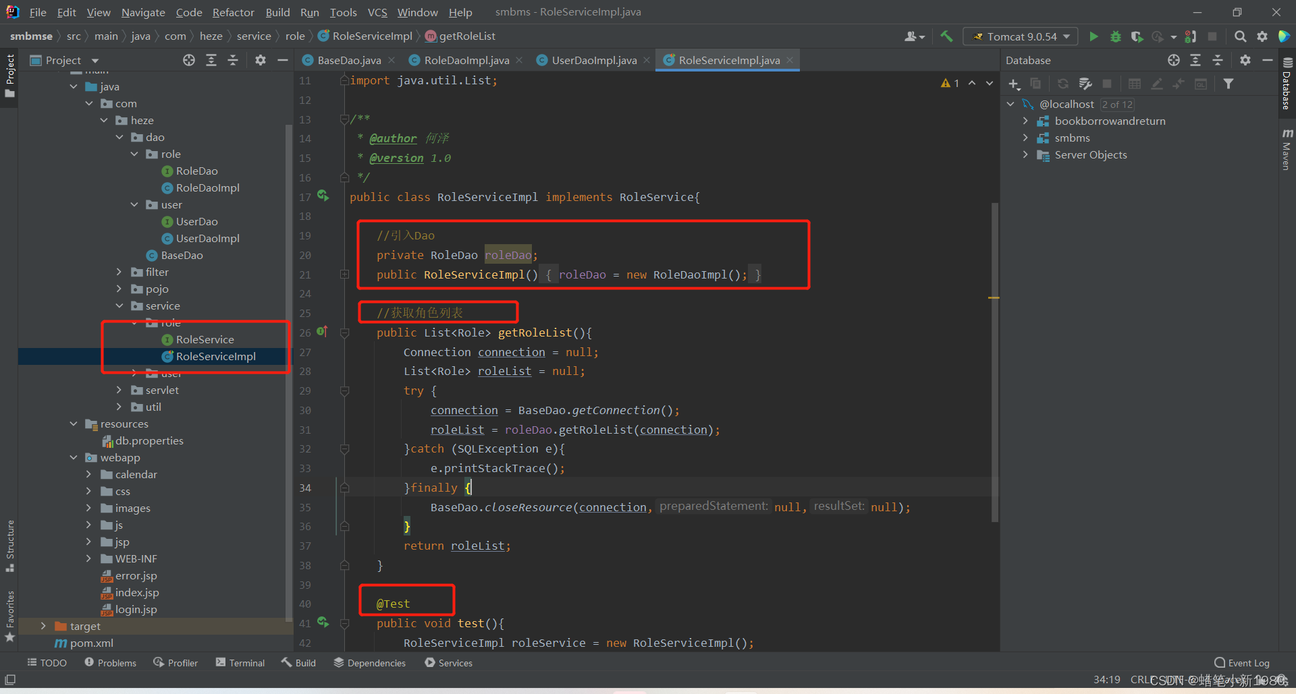Run the Tomcat configuration
1296x694 pixels.
[1093, 36]
